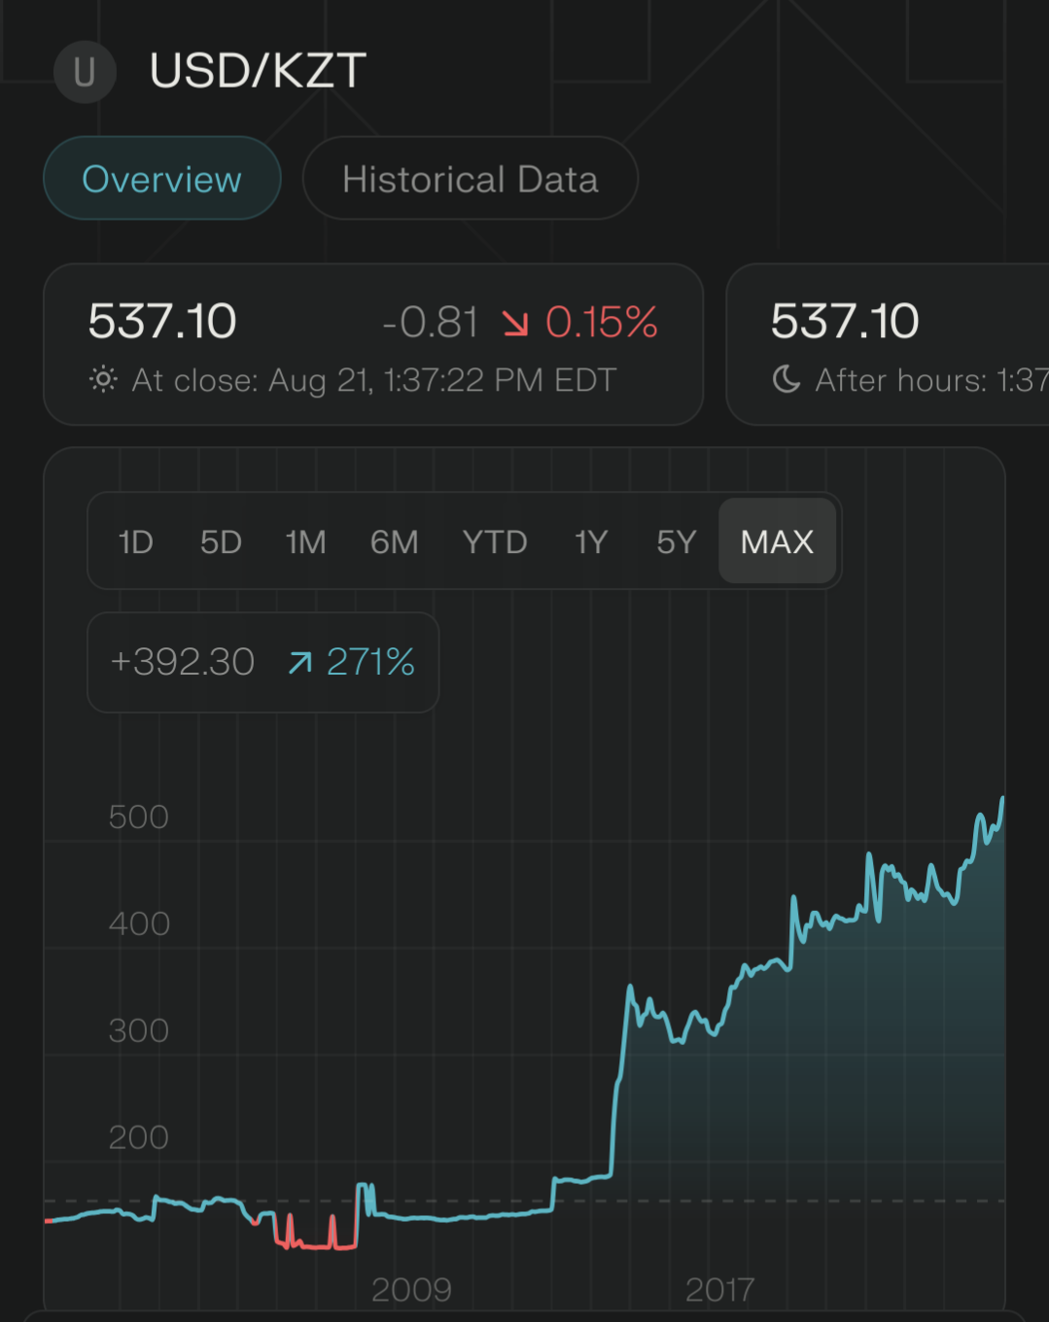Select the 5D time range

tap(221, 541)
